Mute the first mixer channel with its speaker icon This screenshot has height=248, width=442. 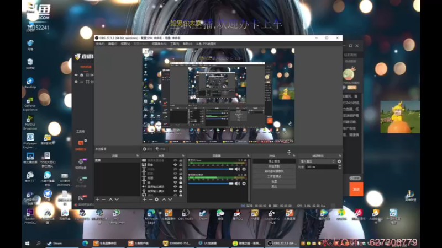[238, 169]
